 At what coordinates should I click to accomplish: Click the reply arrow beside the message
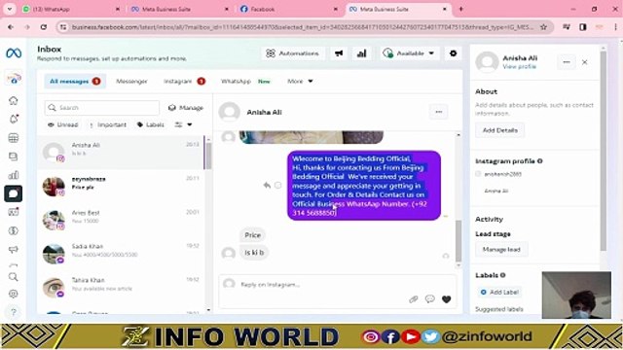click(x=267, y=185)
